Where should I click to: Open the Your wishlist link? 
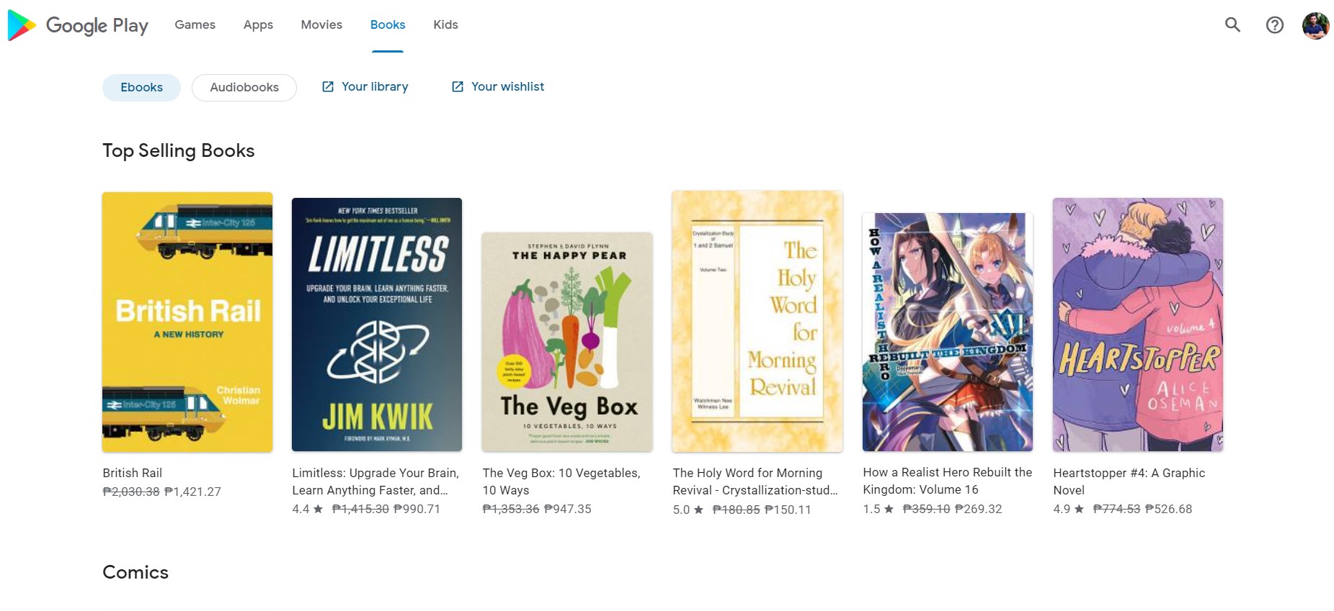(507, 86)
